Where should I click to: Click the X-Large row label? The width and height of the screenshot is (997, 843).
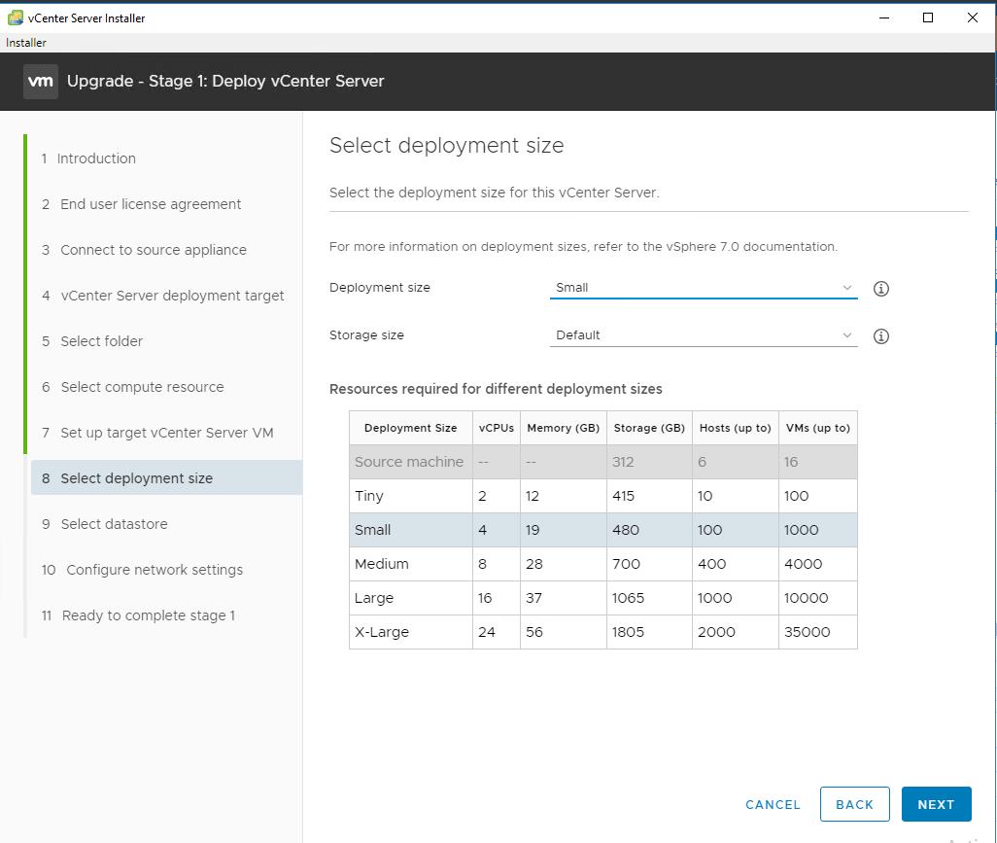382,632
